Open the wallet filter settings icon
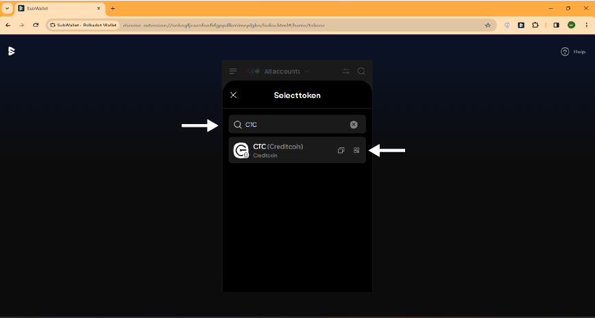The height and width of the screenshot is (318, 595). [x=346, y=71]
